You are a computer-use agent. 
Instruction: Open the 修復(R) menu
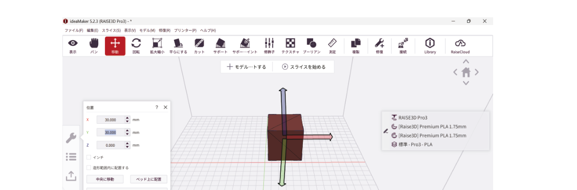coord(165,31)
